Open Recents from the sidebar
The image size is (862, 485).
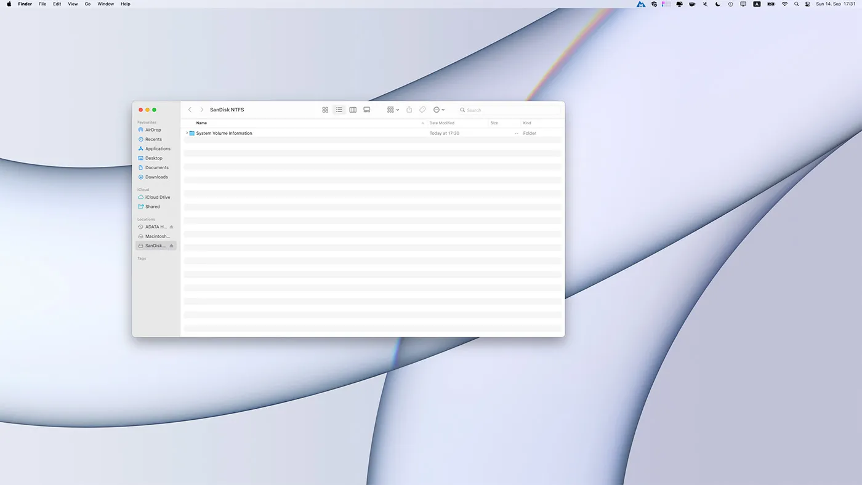point(153,139)
